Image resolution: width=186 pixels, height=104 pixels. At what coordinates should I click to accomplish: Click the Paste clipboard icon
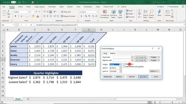click(x=4, y=12)
